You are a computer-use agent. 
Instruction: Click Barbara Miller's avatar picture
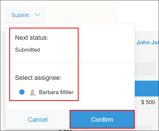33,92
